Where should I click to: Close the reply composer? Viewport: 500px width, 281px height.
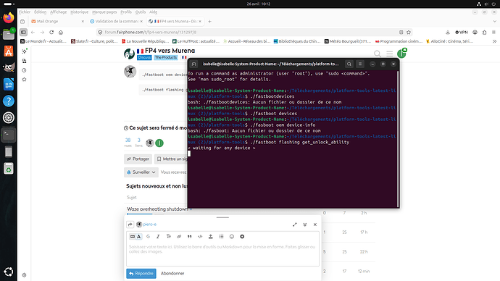pos(315,225)
